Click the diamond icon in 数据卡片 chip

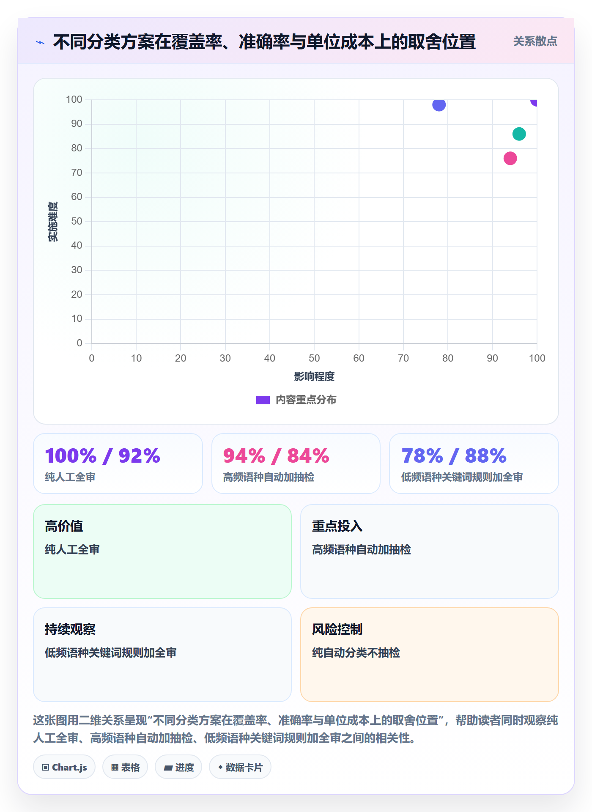coord(220,767)
